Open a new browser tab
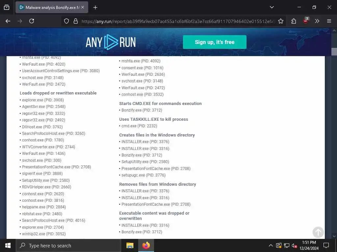Screen dimensions: 337x252 click(x=95, y=8)
